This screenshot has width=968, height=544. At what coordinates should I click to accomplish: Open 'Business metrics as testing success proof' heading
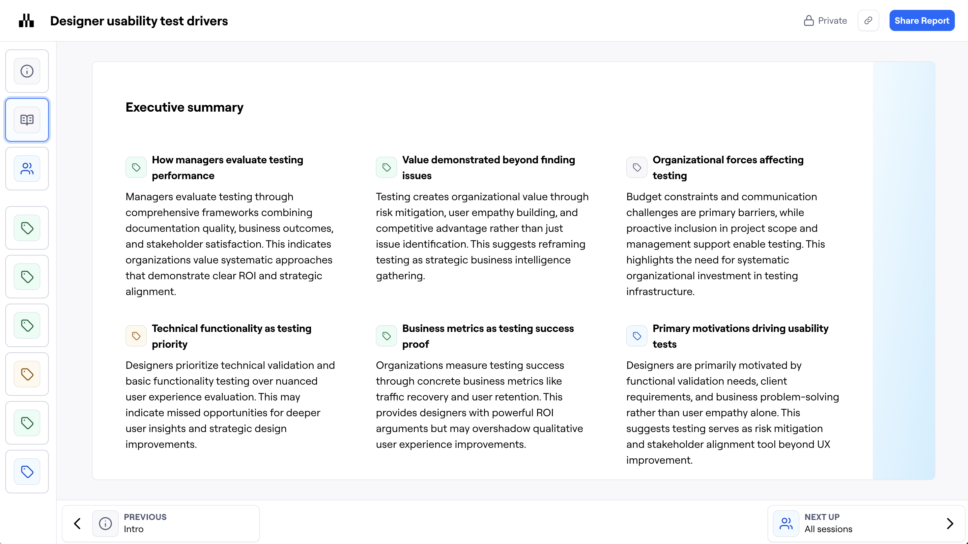[x=488, y=336]
